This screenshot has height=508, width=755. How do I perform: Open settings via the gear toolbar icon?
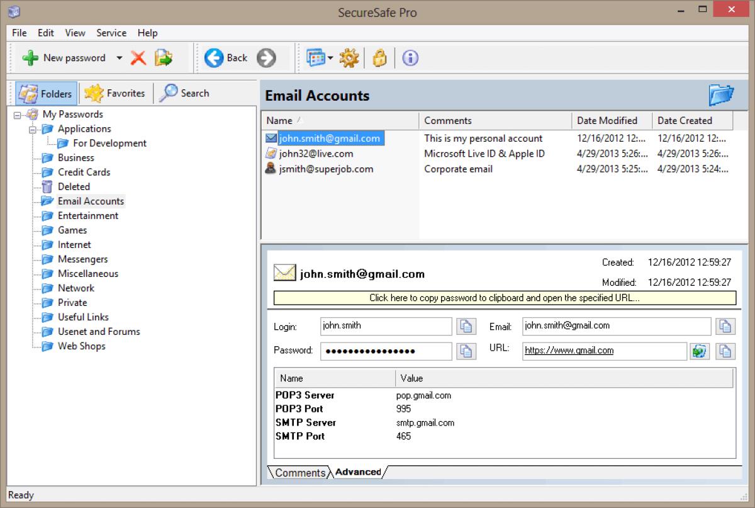point(349,57)
